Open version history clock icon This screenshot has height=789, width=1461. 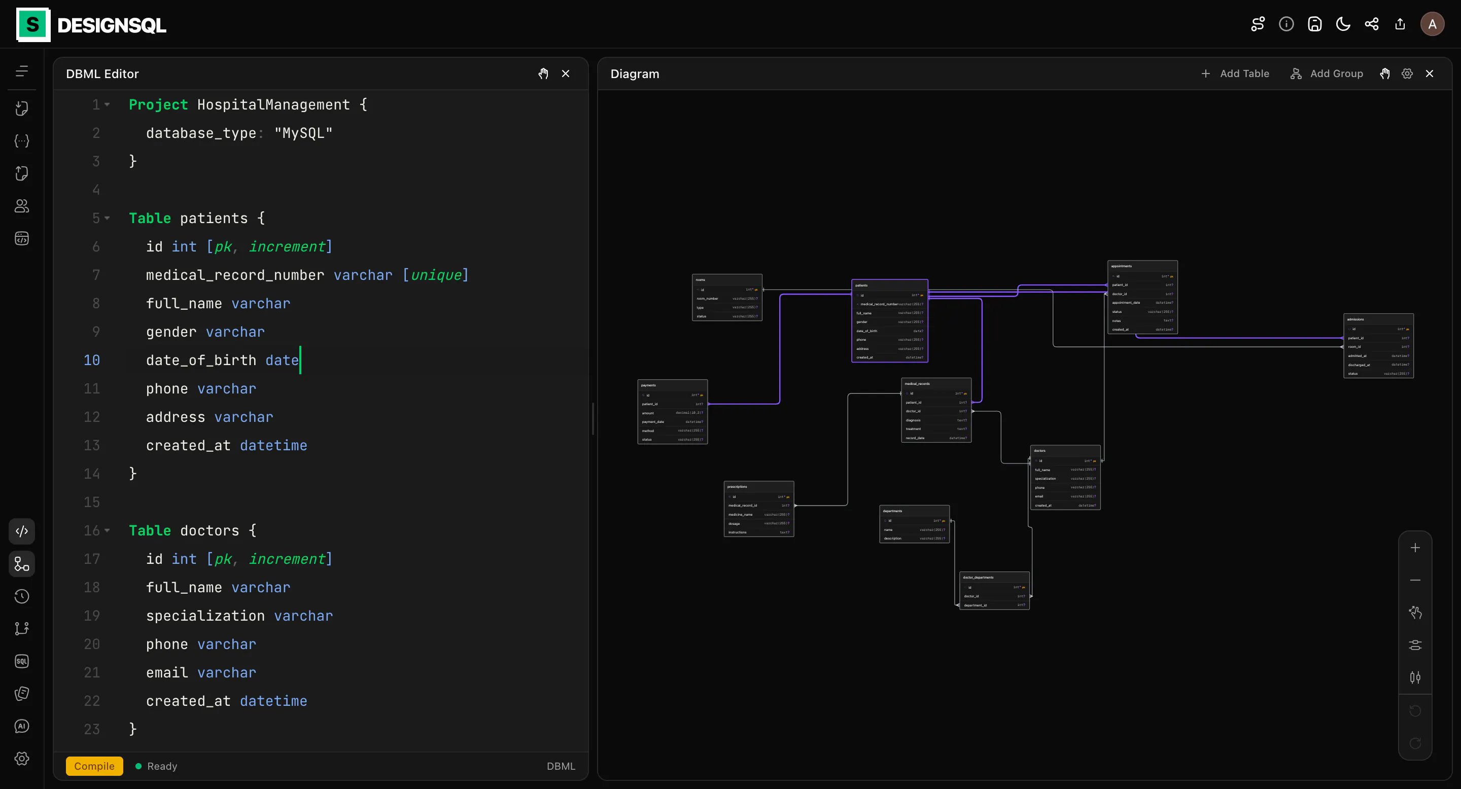click(x=21, y=596)
